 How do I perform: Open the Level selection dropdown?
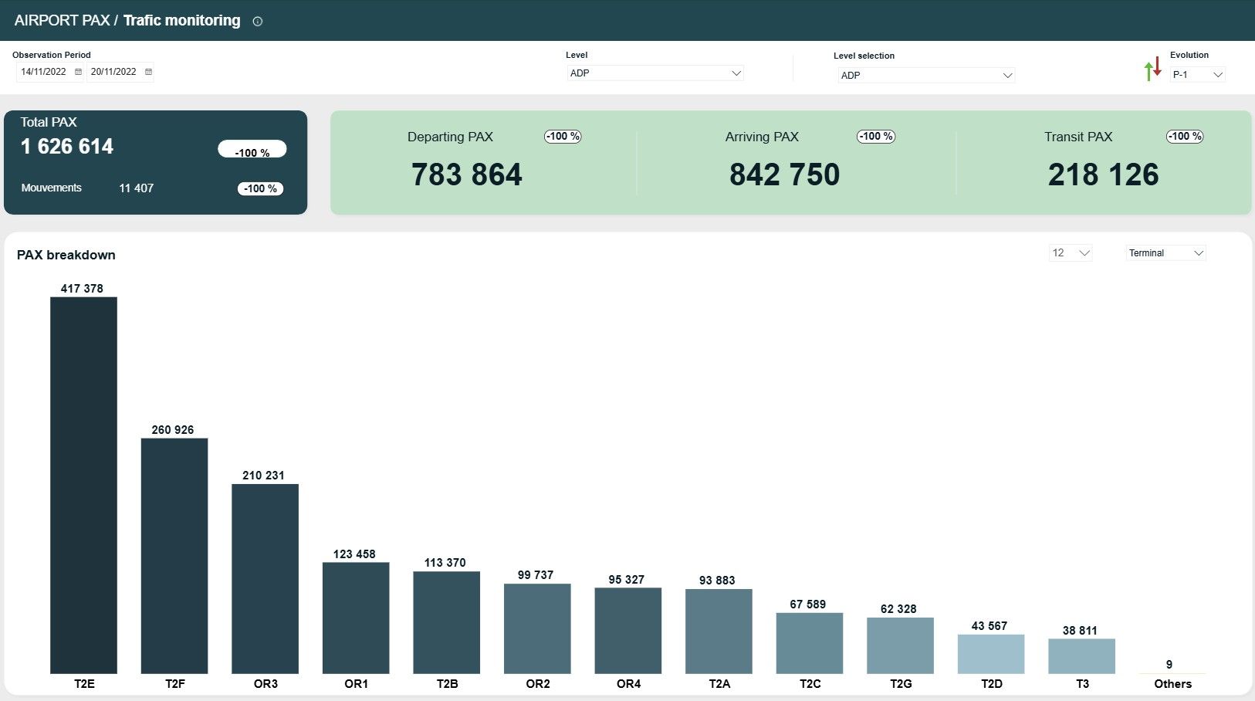(926, 75)
